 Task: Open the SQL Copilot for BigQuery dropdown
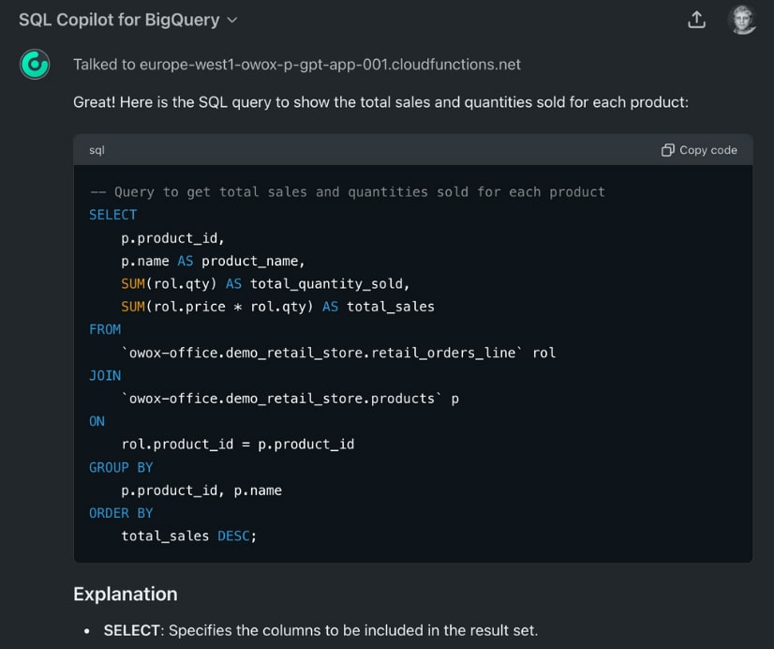tap(127, 21)
